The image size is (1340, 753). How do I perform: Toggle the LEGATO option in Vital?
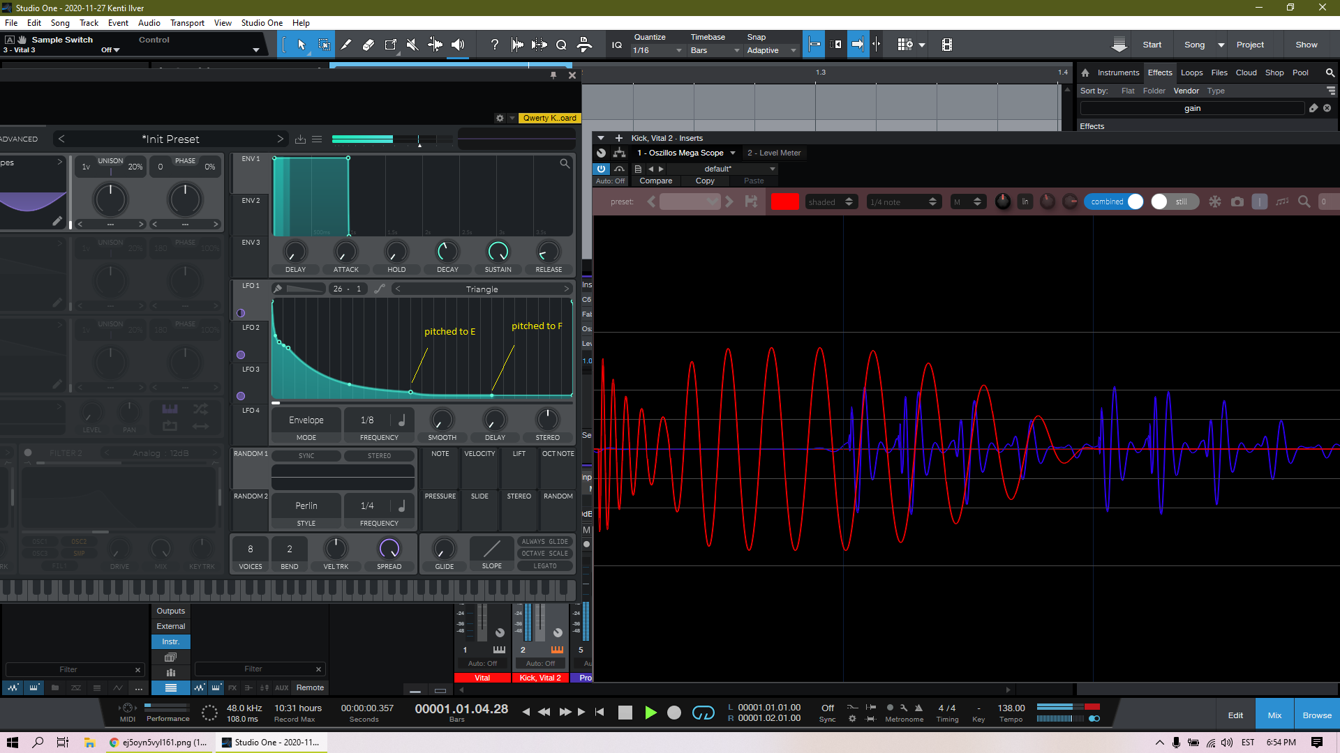[x=545, y=566]
